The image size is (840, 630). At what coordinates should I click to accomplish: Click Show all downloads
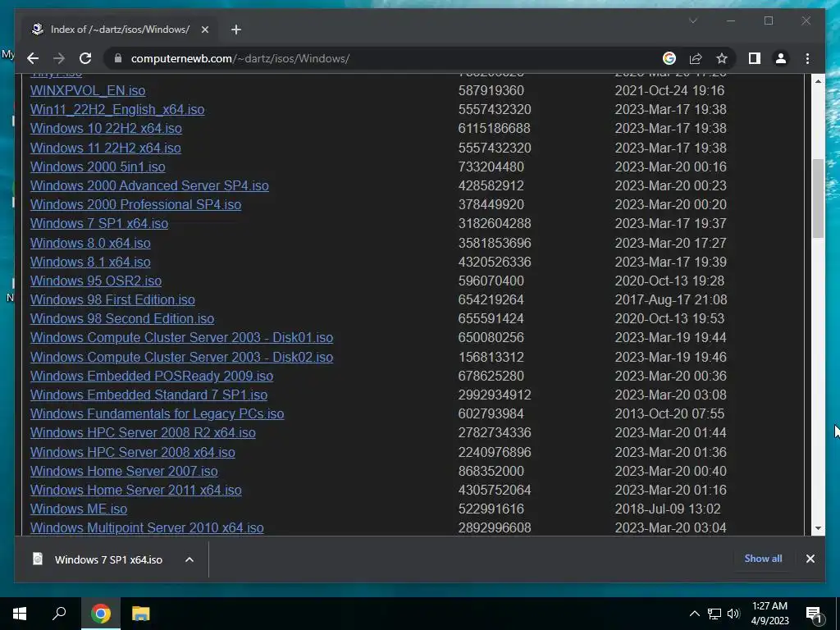tap(763, 558)
